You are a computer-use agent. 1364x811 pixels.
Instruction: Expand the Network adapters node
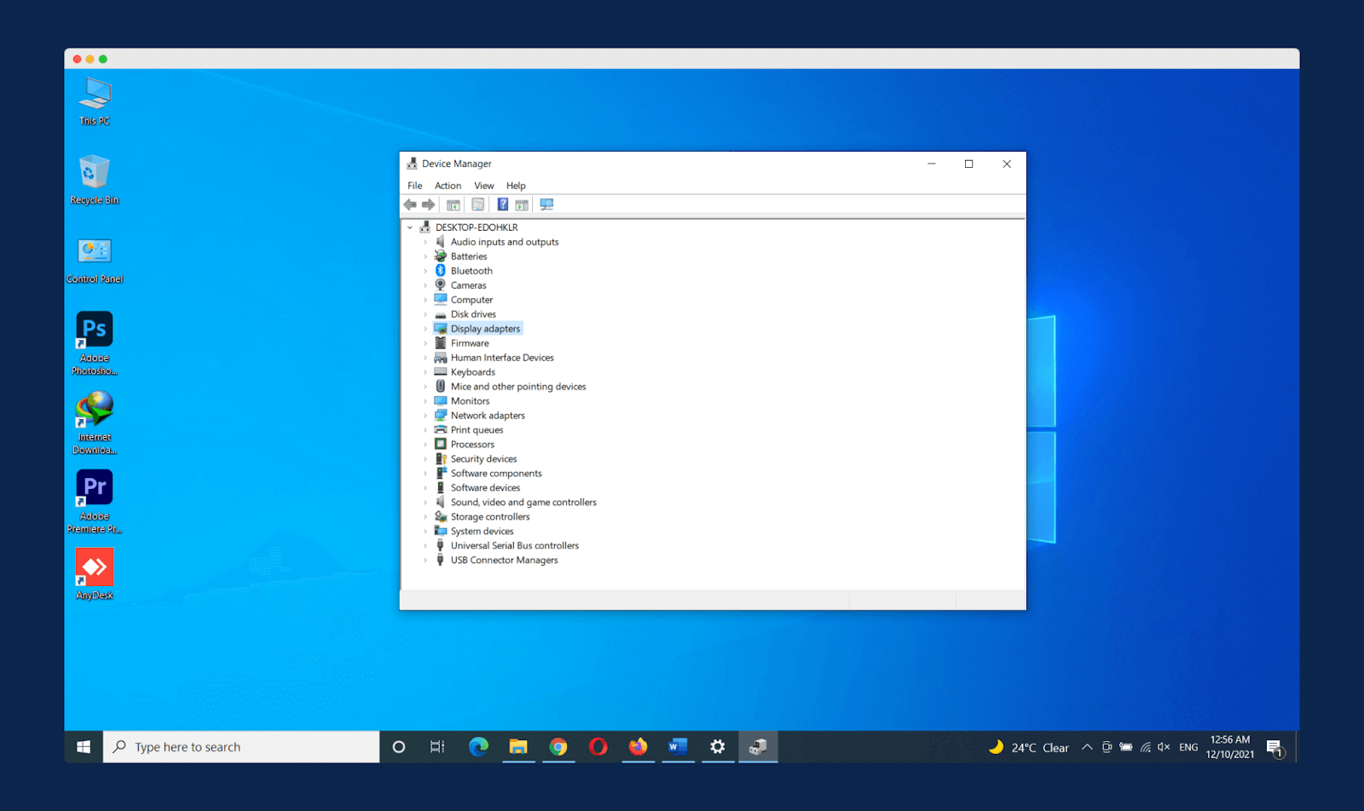[x=425, y=416]
